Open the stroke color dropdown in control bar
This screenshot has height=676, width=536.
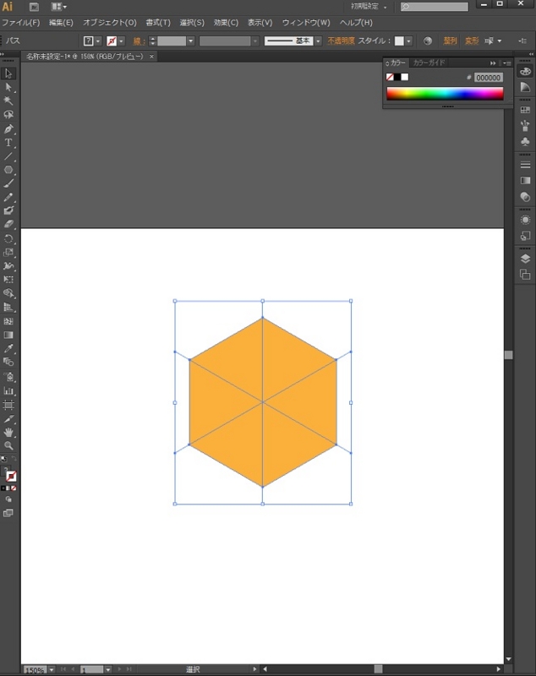click(x=121, y=41)
